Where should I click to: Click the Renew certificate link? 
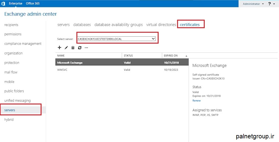[x=197, y=101]
